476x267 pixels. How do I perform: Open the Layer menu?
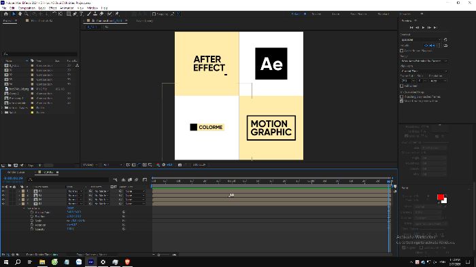coord(42,8)
